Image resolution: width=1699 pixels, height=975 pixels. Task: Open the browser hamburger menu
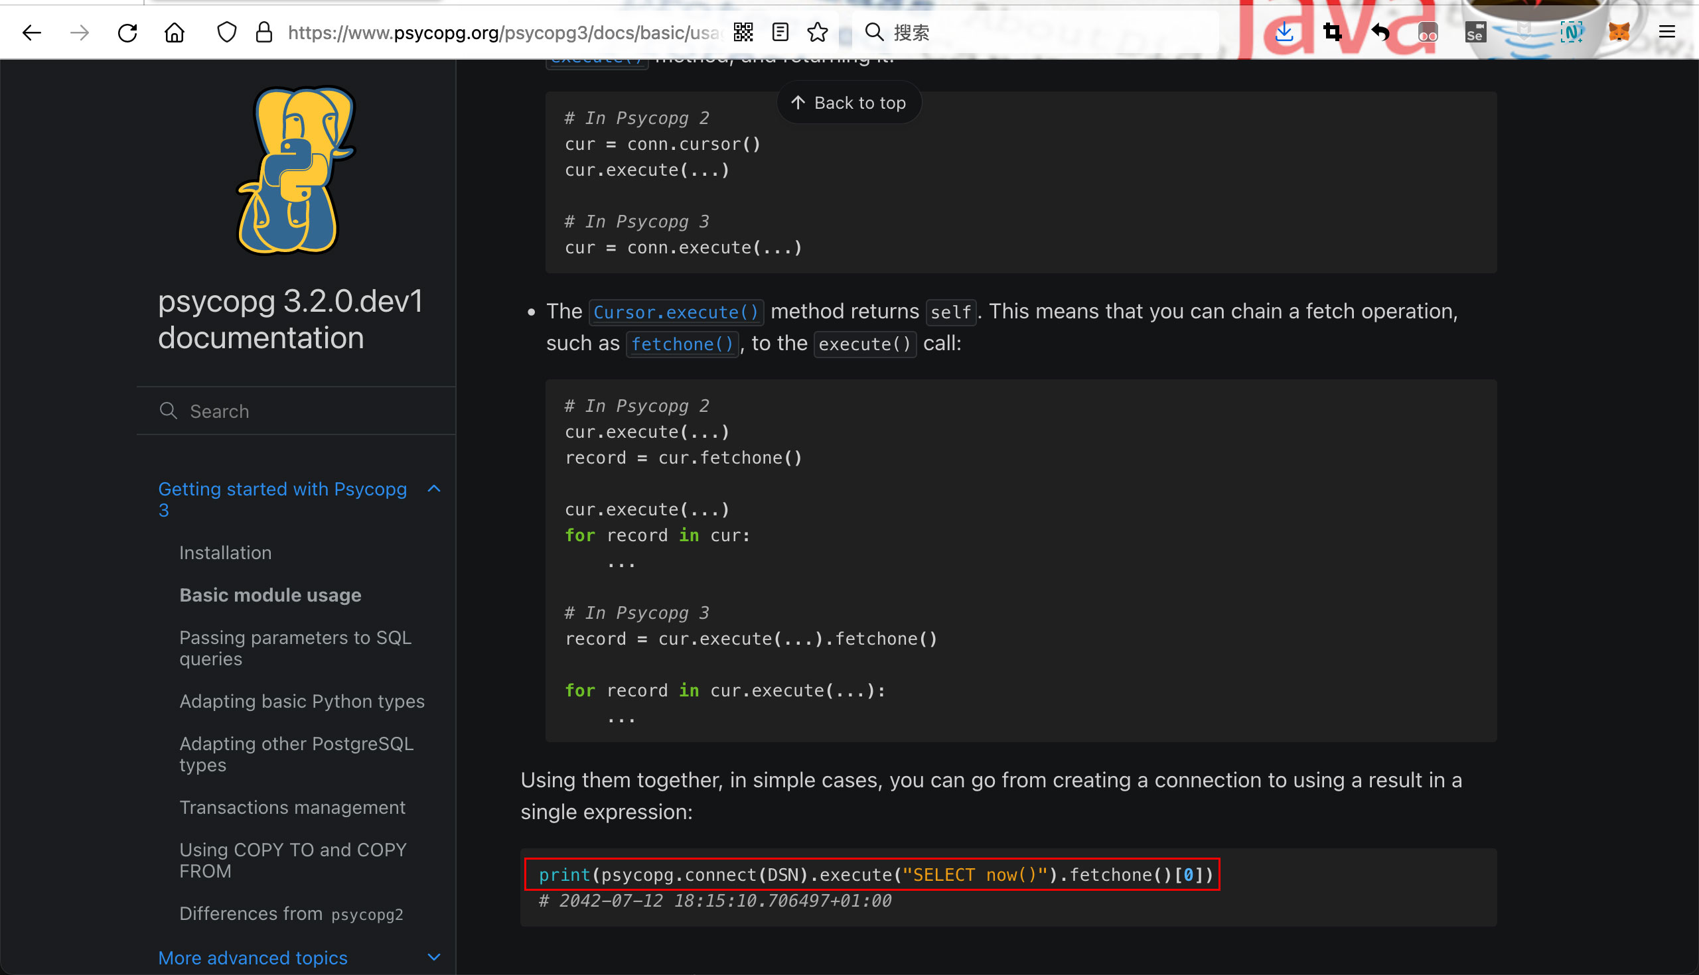point(1667,32)
